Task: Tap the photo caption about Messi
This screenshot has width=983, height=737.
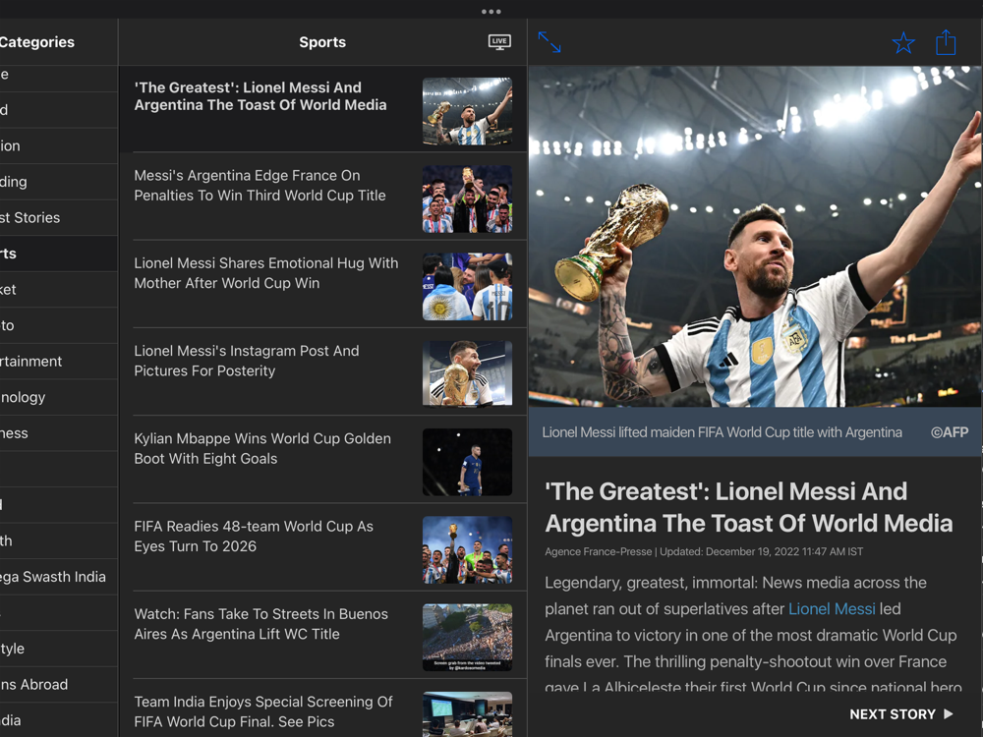Action: (x=722, y=432)
